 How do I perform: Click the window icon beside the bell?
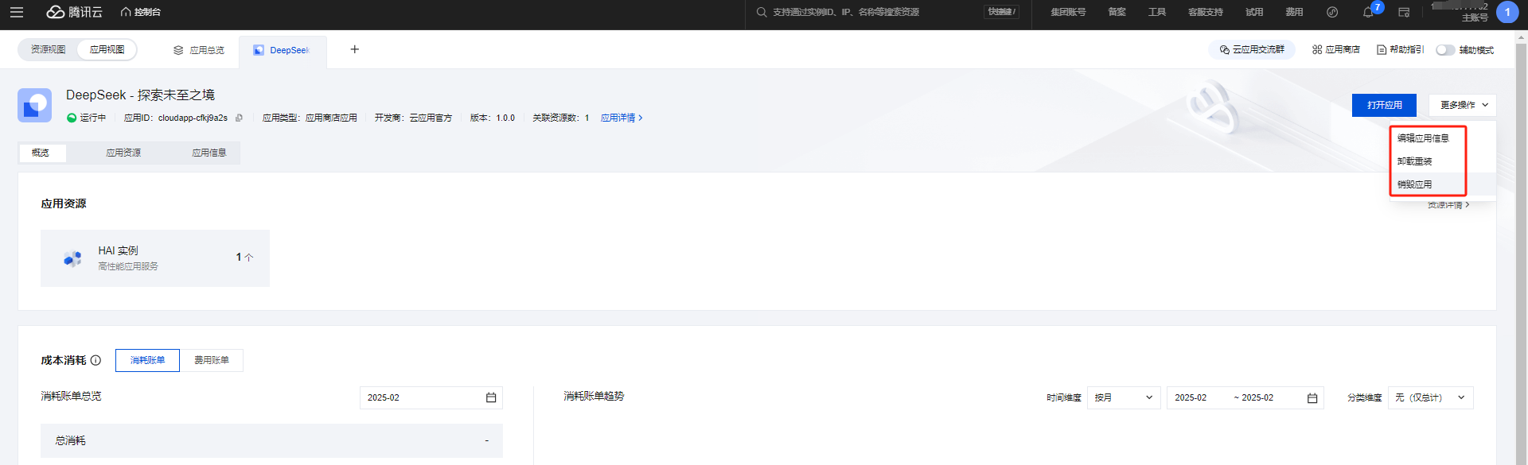pyautogui.click(x=1404, y=12)
